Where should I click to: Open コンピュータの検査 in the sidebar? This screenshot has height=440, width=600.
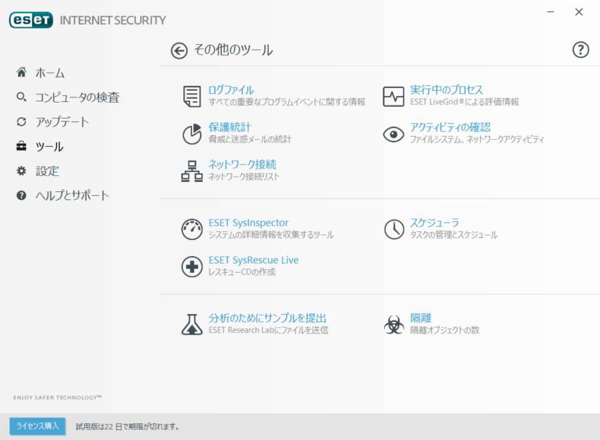(77, 97)
